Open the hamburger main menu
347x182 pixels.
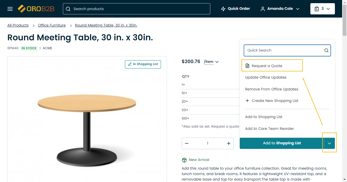point(10,9)
